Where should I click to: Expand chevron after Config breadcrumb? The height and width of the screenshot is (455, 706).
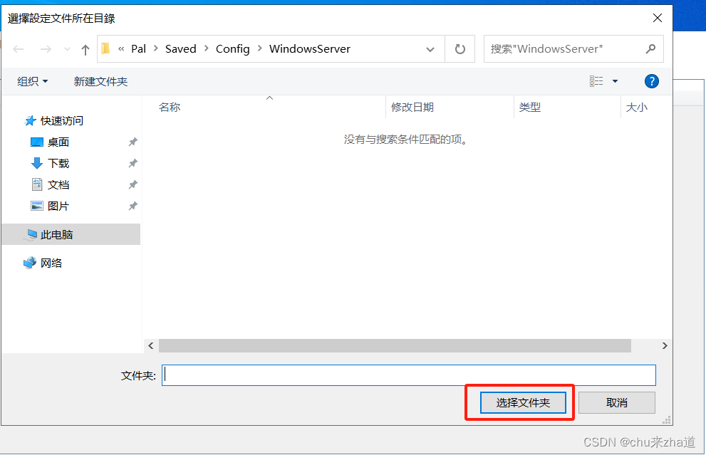tap(260, 48)
